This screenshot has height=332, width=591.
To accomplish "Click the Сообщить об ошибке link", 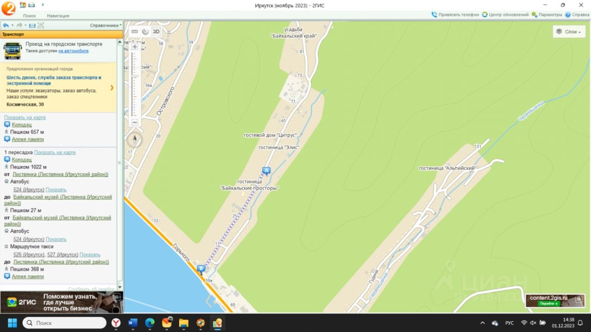I will 91,289.
